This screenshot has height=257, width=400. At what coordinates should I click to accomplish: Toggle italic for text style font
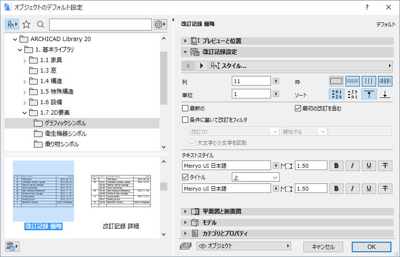coord(353,166)
